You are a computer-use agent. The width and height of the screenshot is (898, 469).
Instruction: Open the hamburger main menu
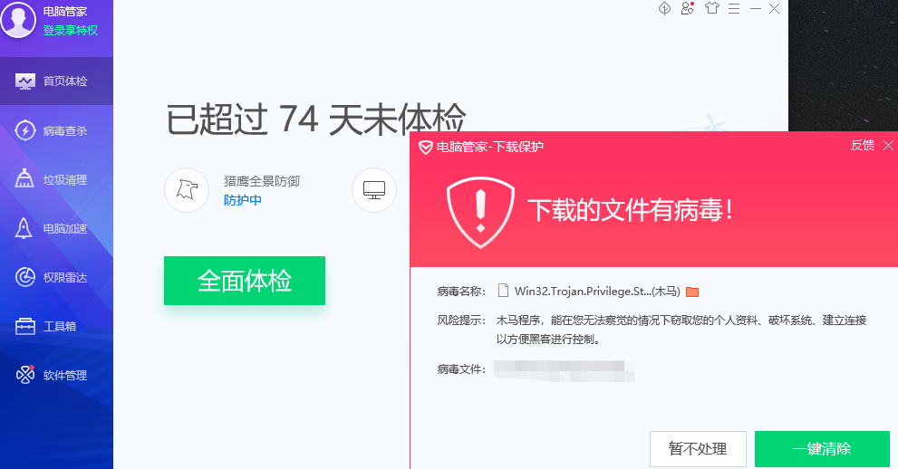[734, 8]
